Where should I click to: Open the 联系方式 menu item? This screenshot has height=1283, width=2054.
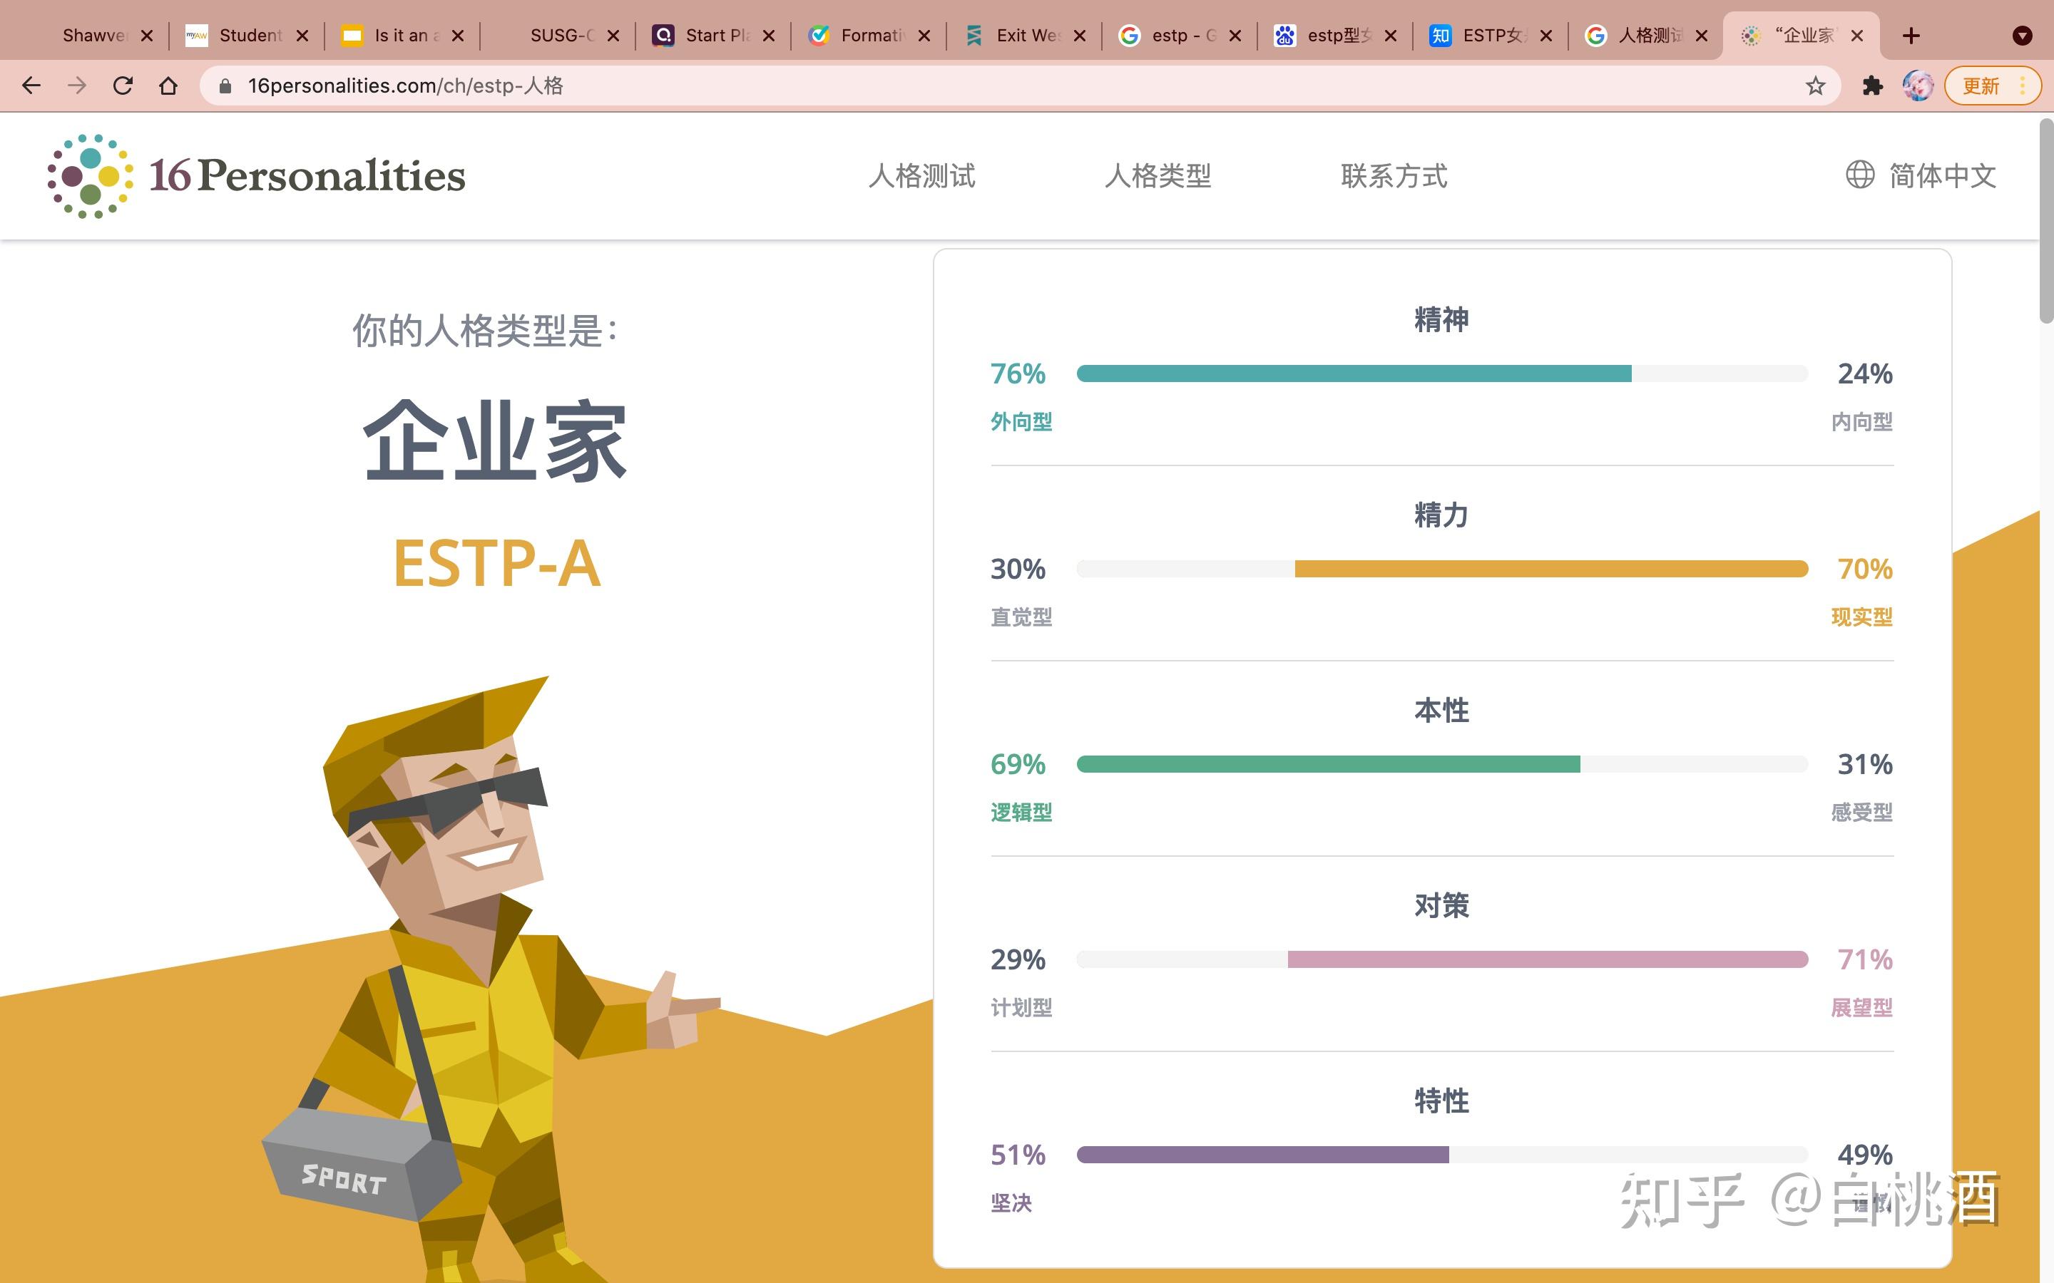pos(1394,175)
